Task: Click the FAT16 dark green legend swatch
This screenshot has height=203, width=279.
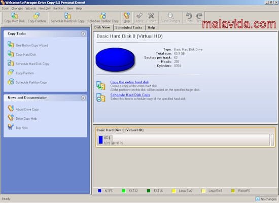Action: pyautogui.click(x=149, y=191)
